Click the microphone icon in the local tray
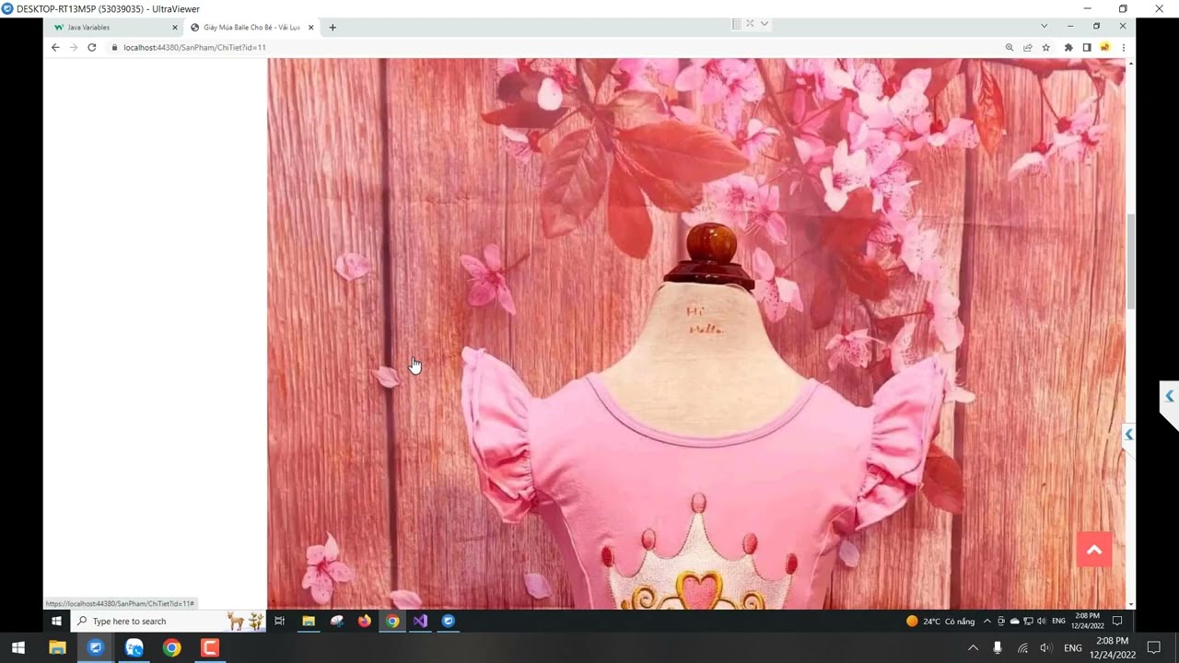Viewport: 1179px width, 663px height. tap(998, 648)
